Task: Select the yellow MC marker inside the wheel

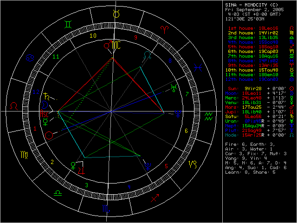Action: (116, 45)
